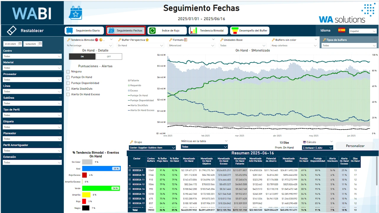This screenshot has height=213, width=379.
Task: Select the Seguimiento Fechas tab
Action: click(126, 30)
